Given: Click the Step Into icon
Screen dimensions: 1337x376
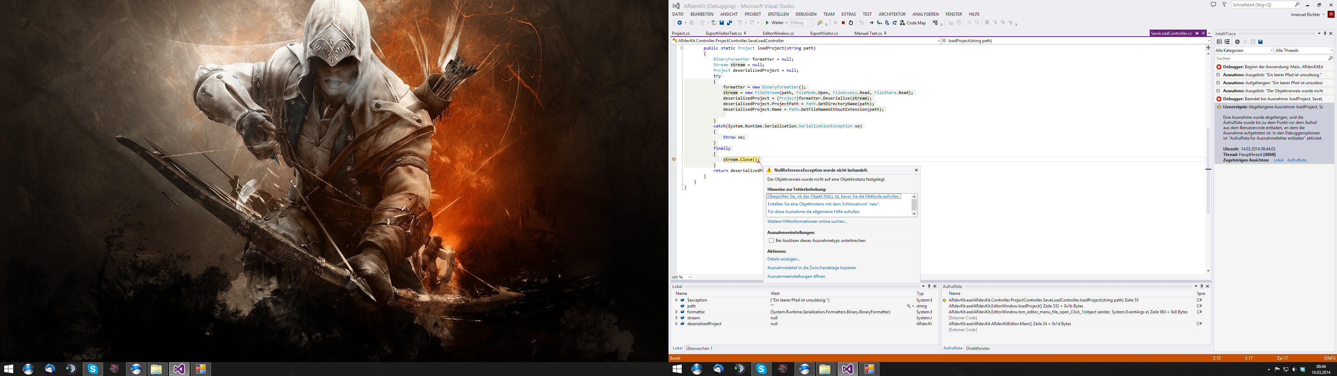Looking at the screenshot, I should coord(879,23).
